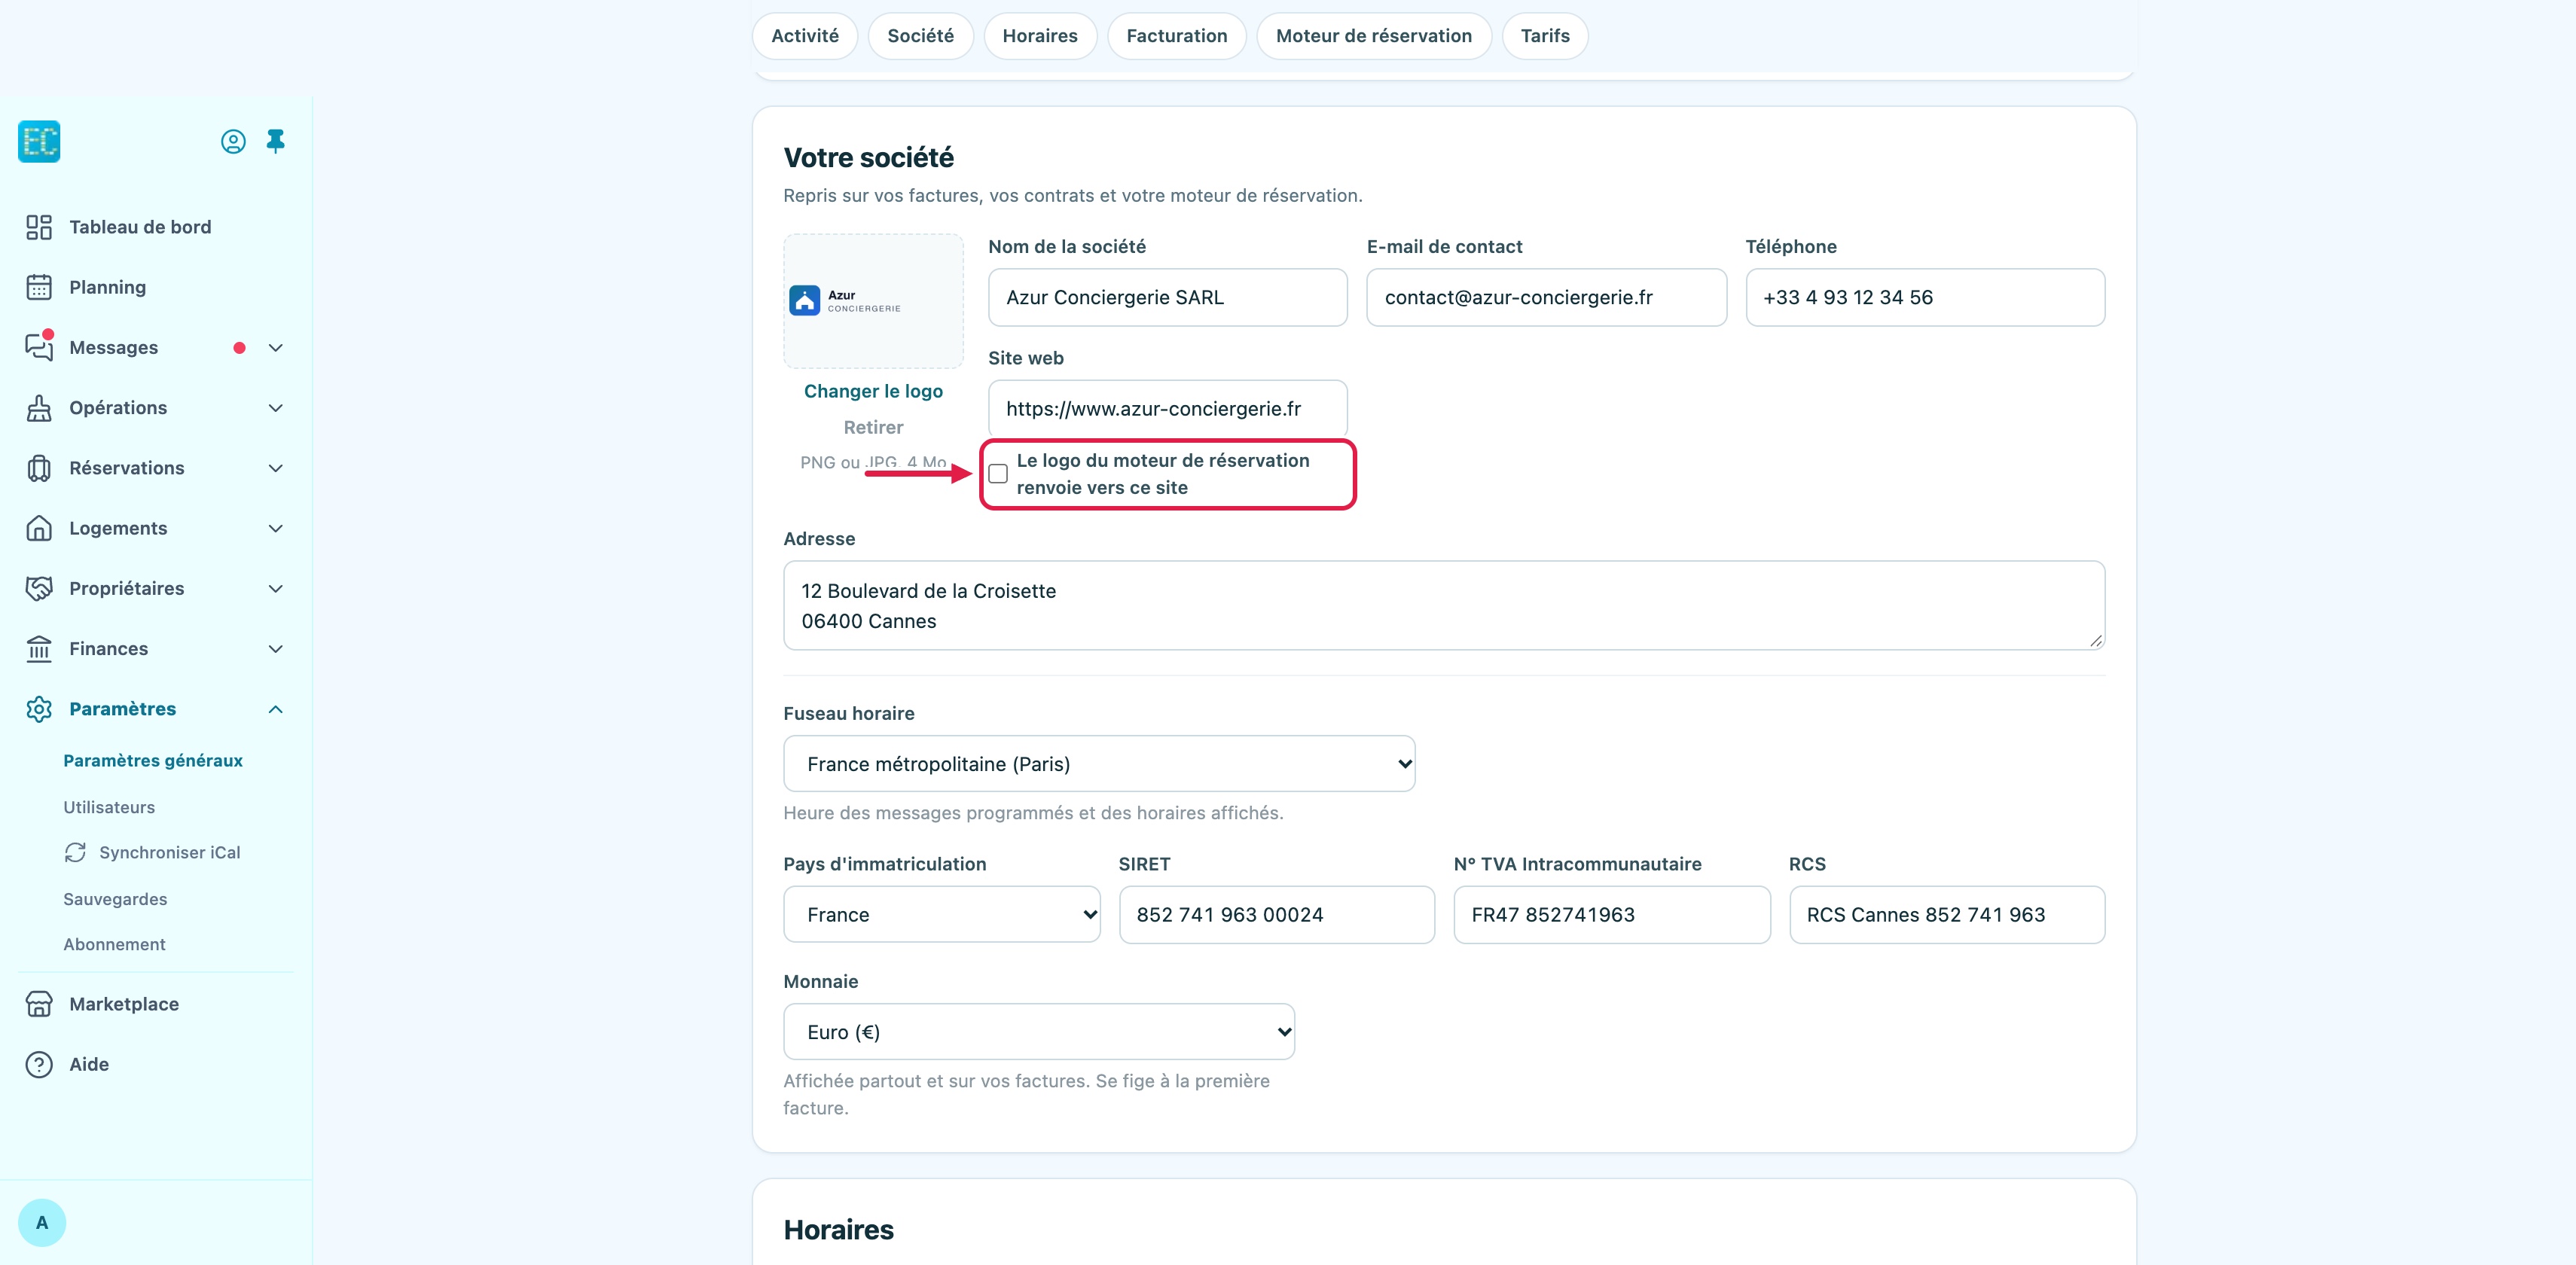Switch to Moteur de réservation tab
Image resolution: width=2576 pixels, height=1265 pixels.
click(x=1374, y=36)
